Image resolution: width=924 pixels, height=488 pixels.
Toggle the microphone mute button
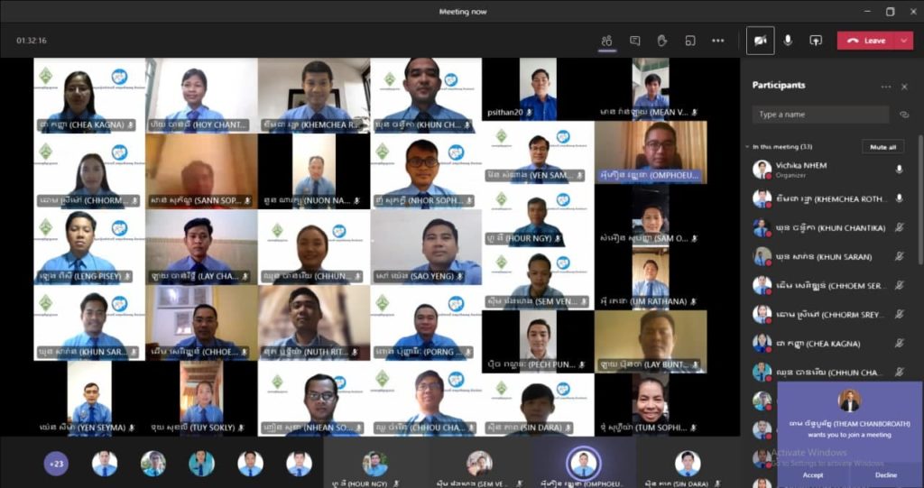[x=788, y=41]
